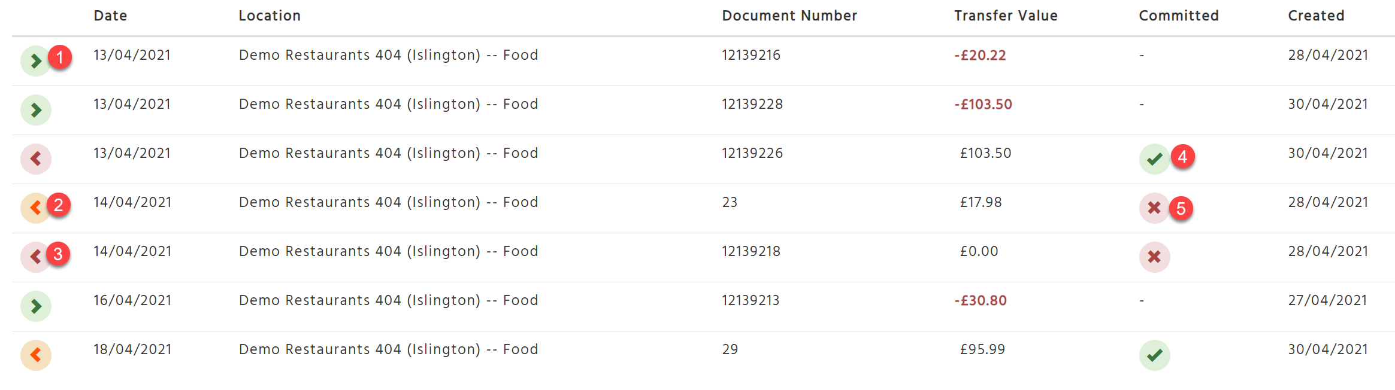Image resolution: width=1395 pixels, height=390 pixels.
Task: Toggle uncommitted cross for document 12139218
Action: 1154,257
